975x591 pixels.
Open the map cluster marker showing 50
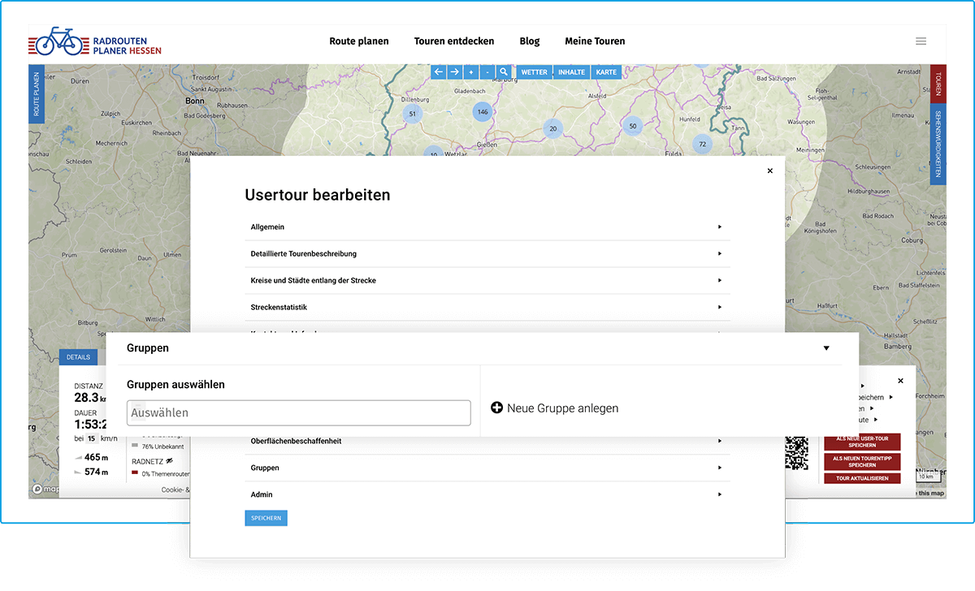pyautogui.click(x=633, y=125)
